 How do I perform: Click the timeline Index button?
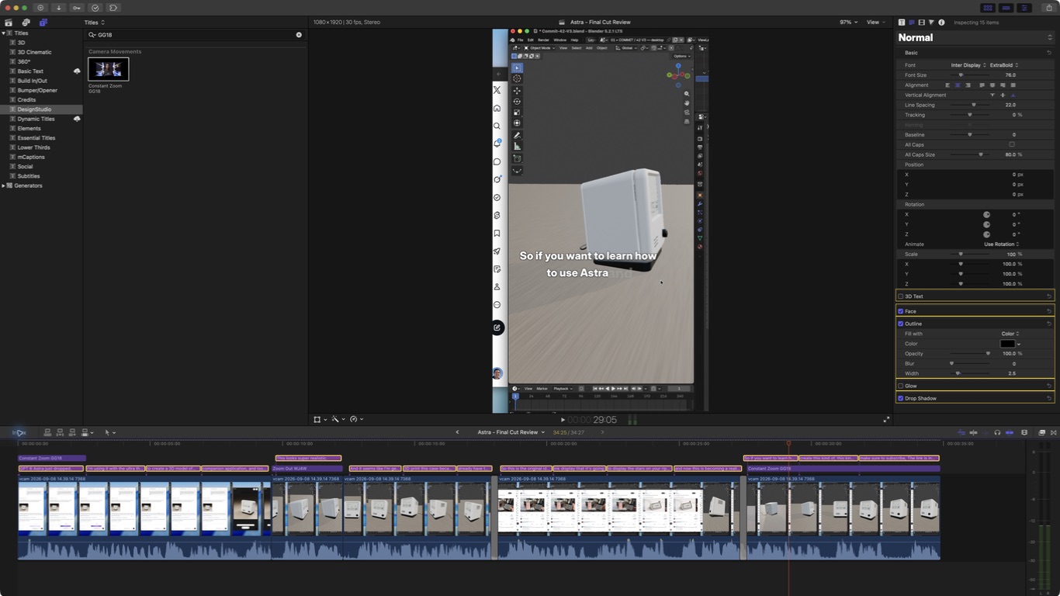tap(19, 432)
